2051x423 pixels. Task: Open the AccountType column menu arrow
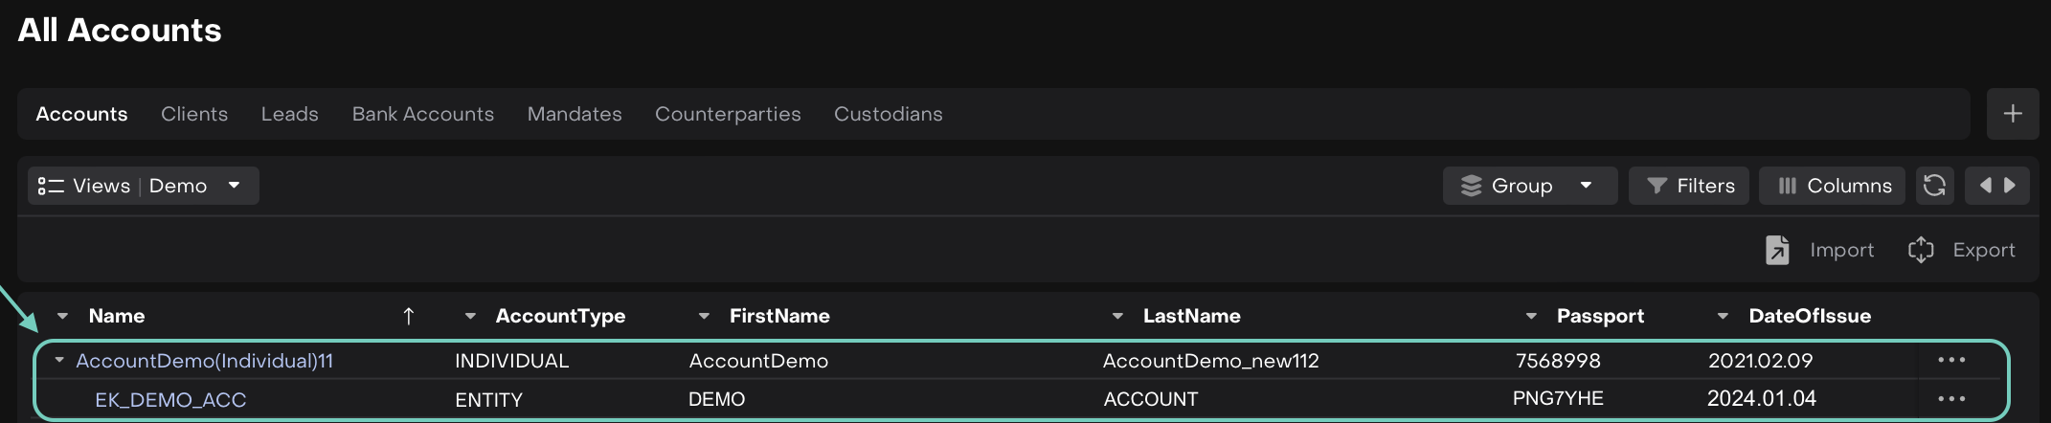[x=470, y=316]
